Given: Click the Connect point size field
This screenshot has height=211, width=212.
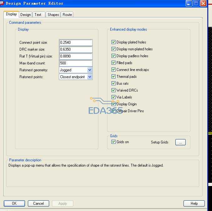Looking at the screenshot, I should click(x=76, y=43).
